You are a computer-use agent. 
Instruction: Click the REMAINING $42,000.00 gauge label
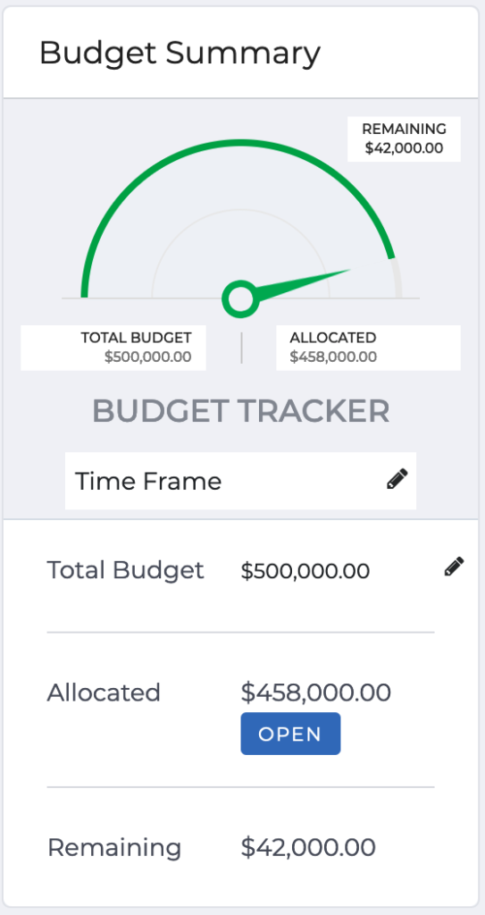point(404,139)
